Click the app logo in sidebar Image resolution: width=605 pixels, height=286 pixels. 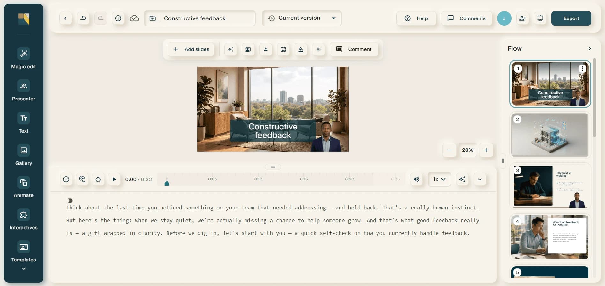coord(24,19)
